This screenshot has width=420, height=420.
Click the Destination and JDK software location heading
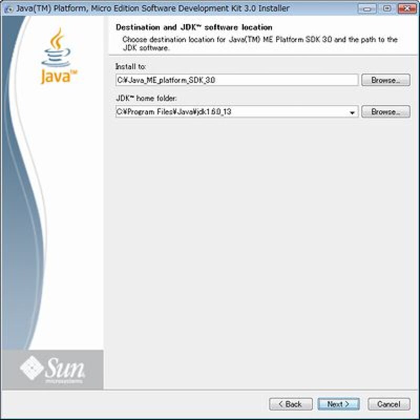click(194, 27)
